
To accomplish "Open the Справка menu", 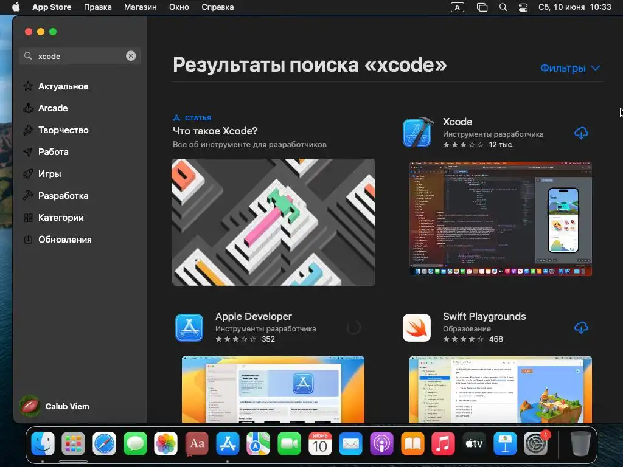I will point(217,7).
